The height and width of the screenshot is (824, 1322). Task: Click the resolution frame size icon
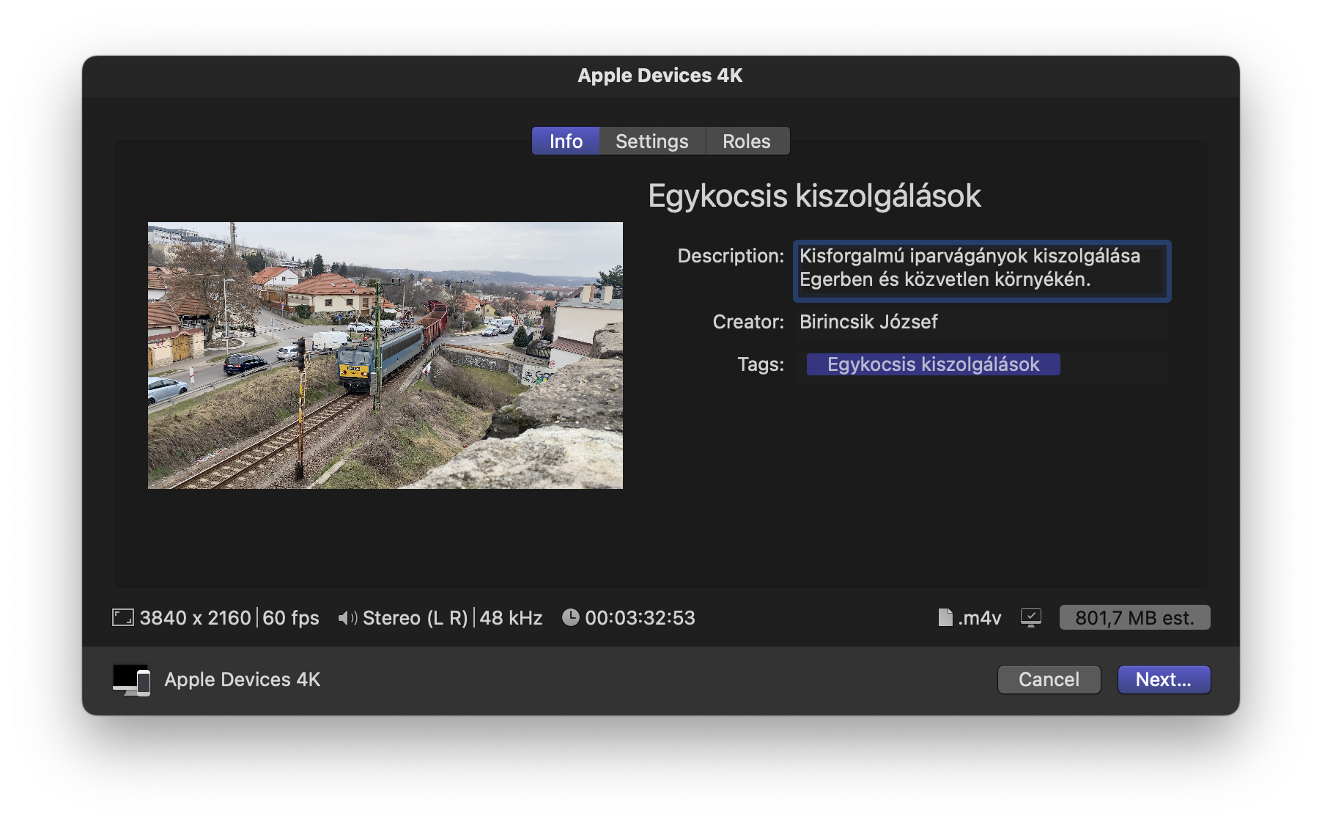(x=123, y=617)
